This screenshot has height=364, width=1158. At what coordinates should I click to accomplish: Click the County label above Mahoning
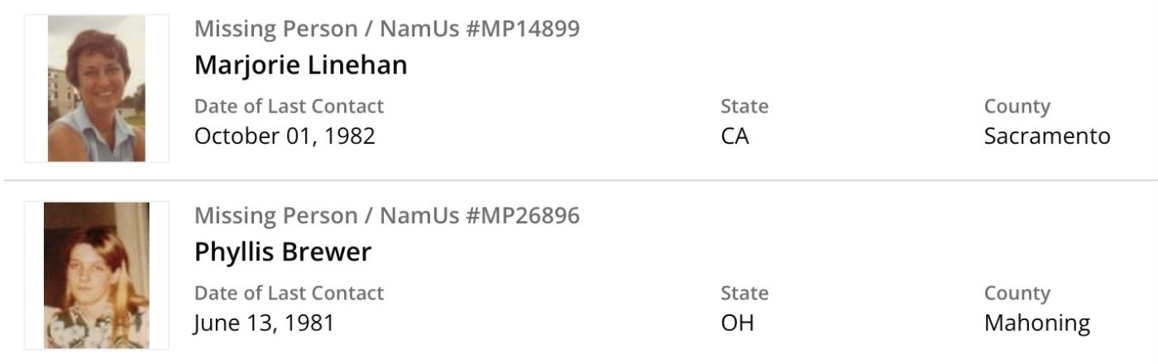pos(1017,294)
